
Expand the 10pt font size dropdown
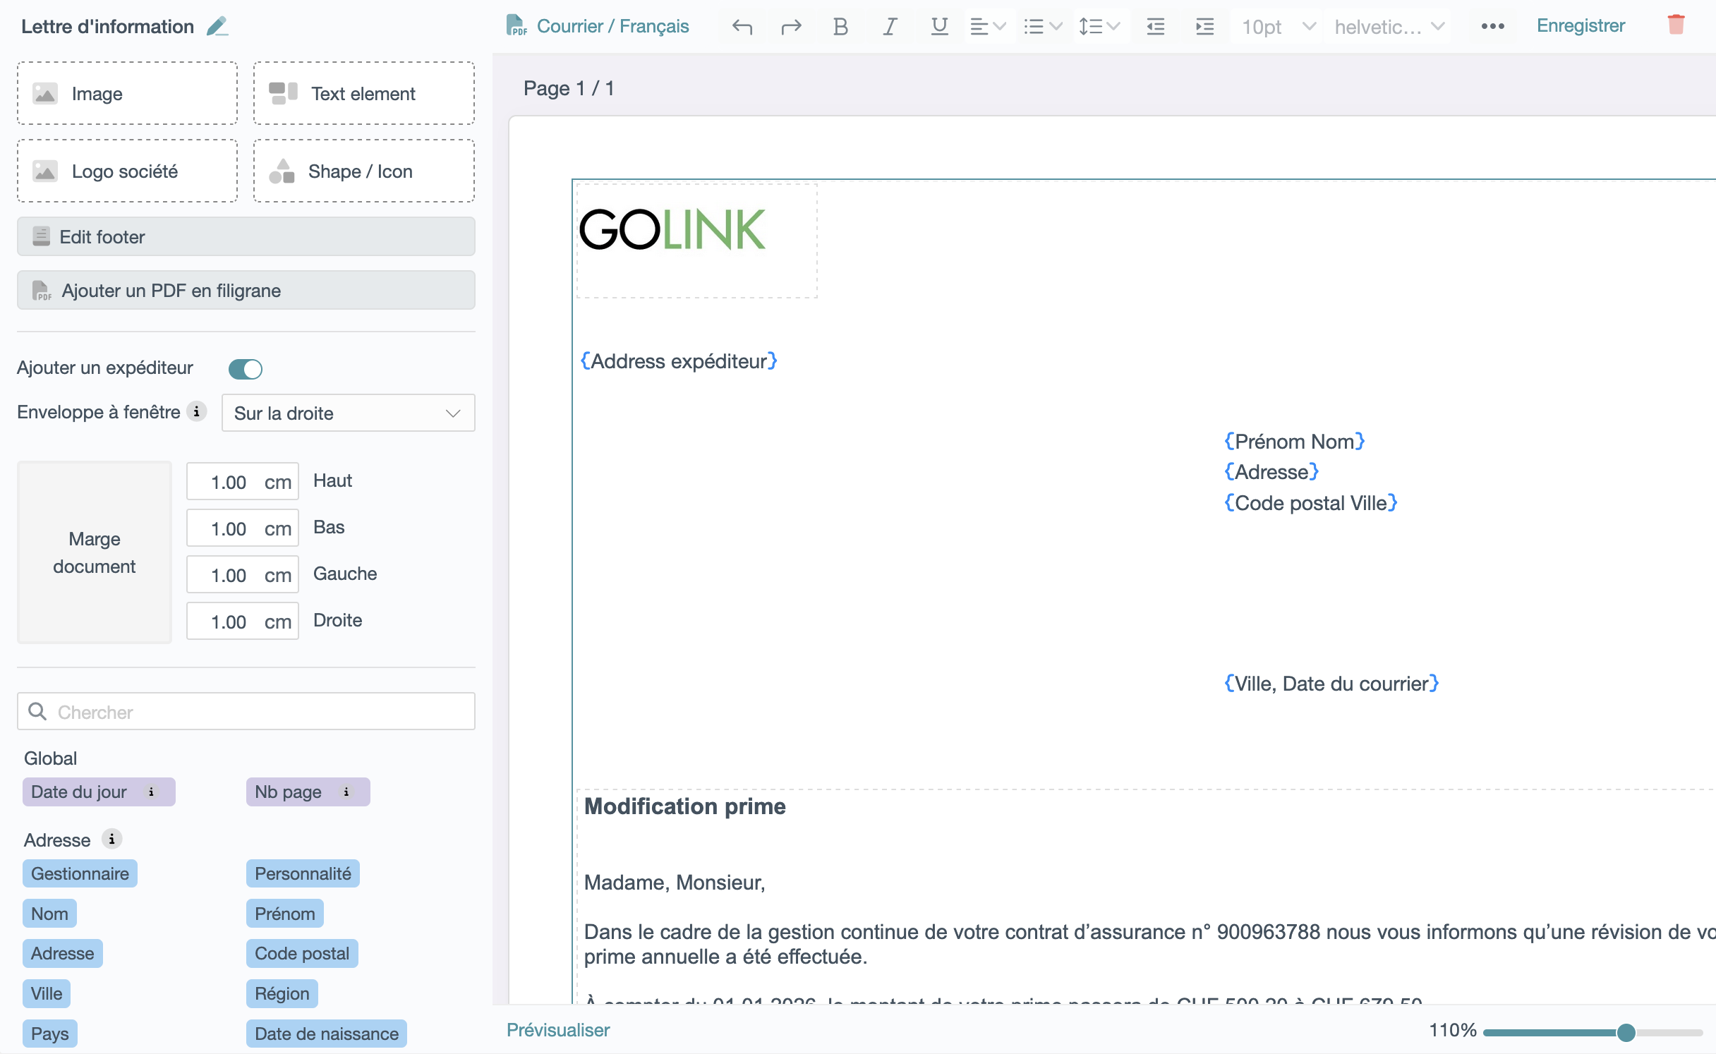pyautogui.click(x=1277, y=27)
